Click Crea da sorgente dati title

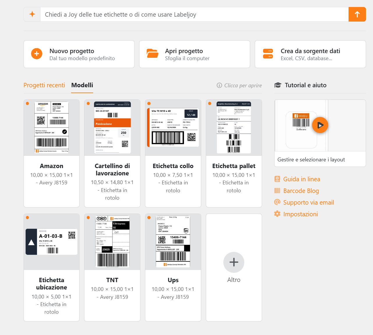(310, 51)
